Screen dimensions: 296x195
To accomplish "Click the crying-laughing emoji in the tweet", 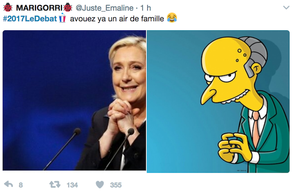I will (x=172, y=18).
